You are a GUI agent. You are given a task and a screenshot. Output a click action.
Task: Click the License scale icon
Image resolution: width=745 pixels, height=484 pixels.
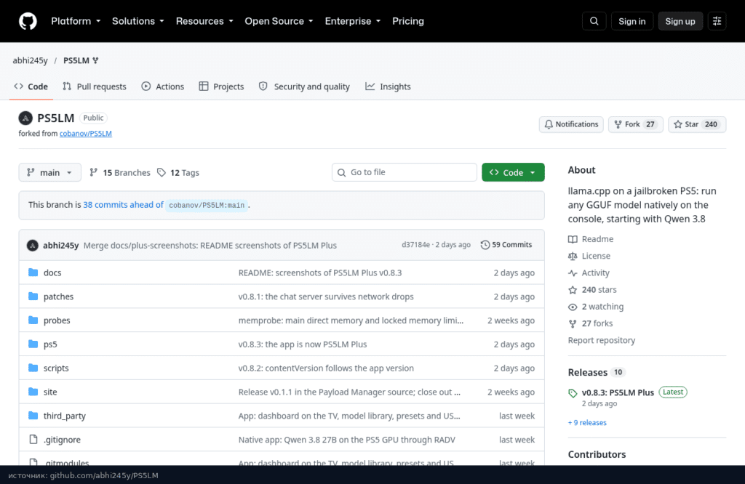click(573, 257)
